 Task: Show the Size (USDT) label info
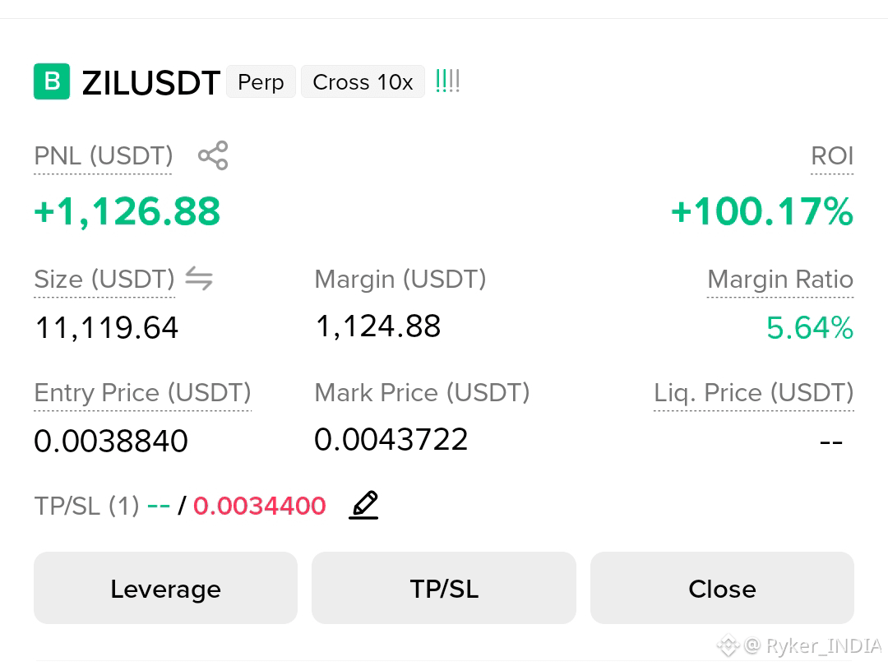(104, 280)
